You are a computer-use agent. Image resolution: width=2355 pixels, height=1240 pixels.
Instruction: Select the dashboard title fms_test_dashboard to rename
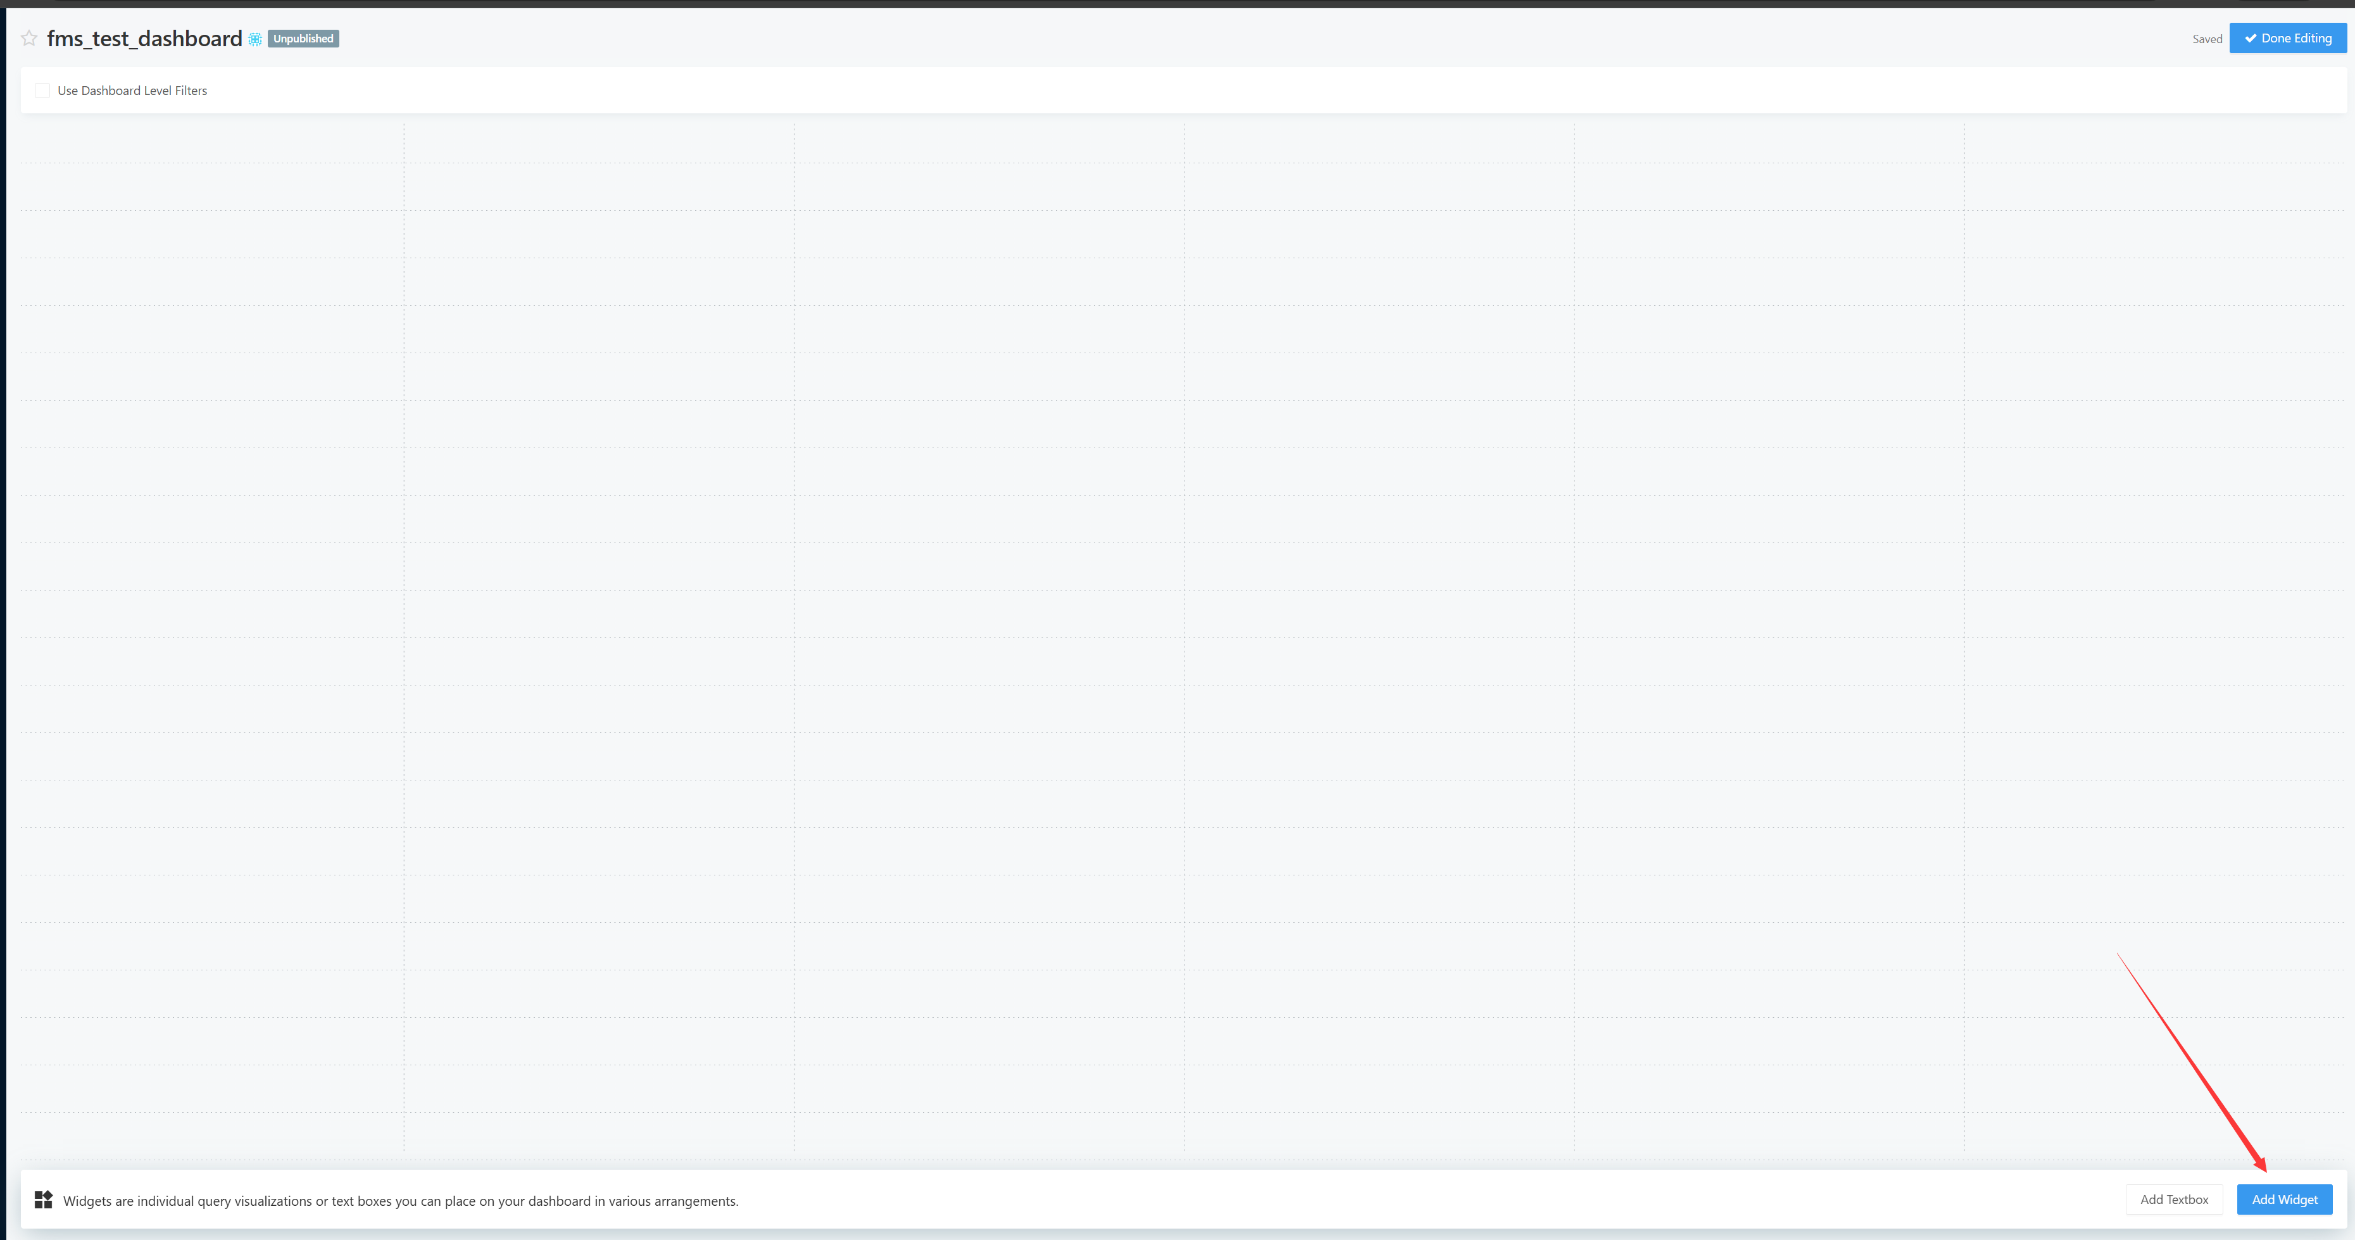click(x=144, y=39)
